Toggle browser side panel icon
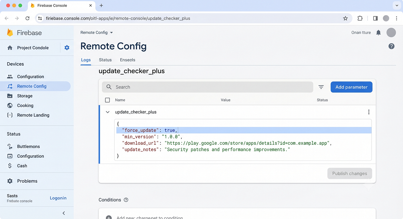The height and width of the screenshot is (219, 403). (375, 18)
